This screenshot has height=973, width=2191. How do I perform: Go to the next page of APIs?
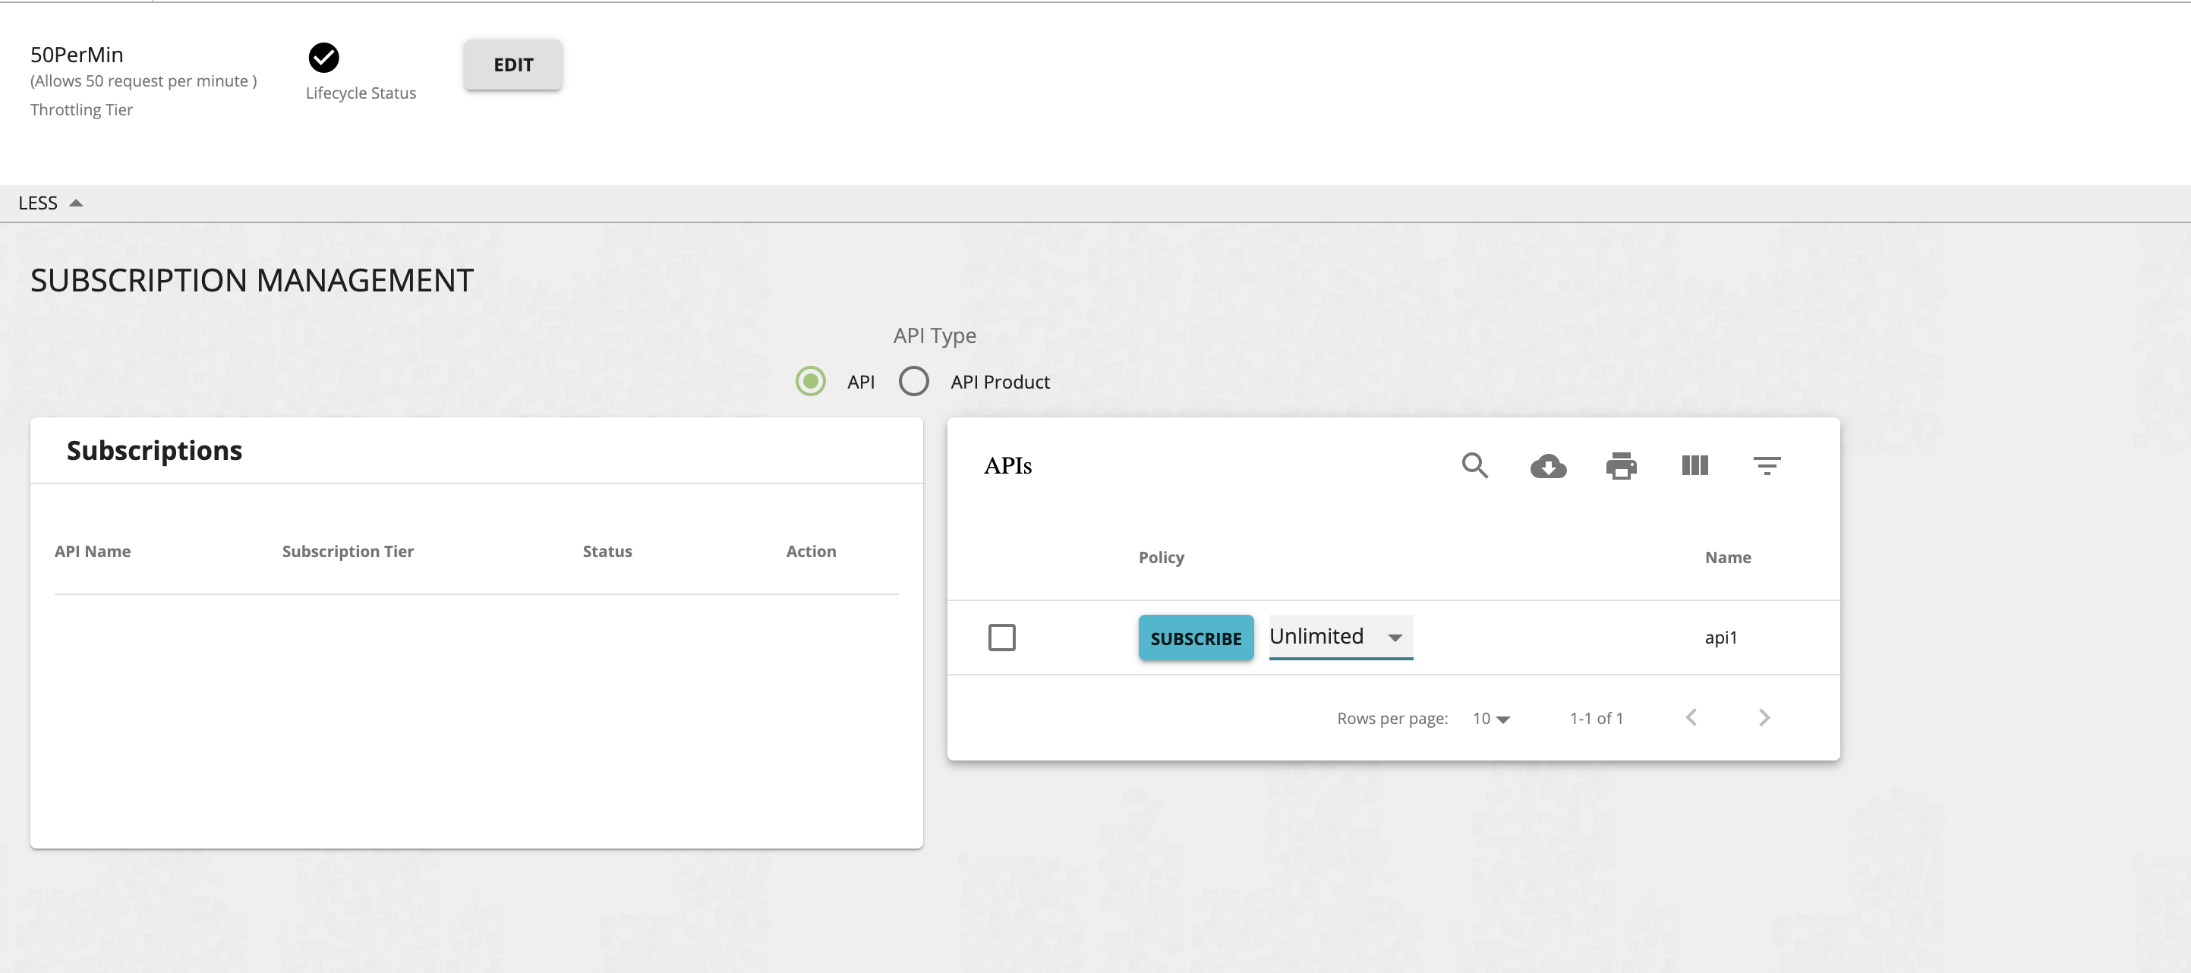[x=1764, y=717]
